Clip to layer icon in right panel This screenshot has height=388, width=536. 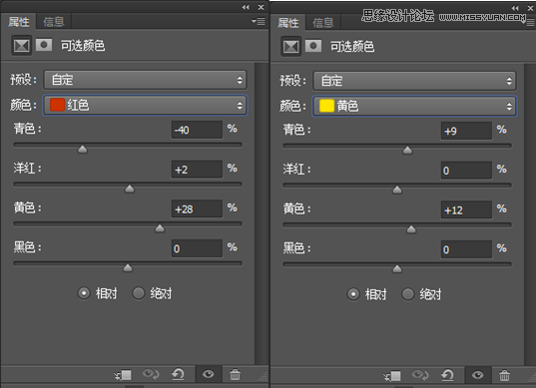coord(392,376)
